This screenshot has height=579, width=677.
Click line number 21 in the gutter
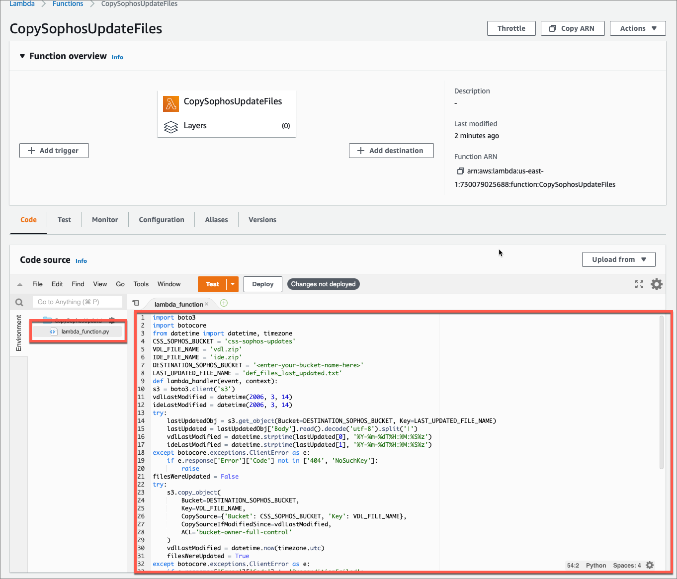[141, 477]
